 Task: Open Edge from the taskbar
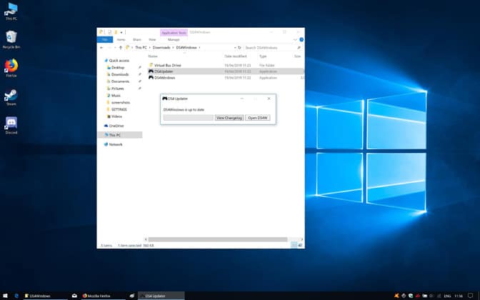click(x=16, y=296)
